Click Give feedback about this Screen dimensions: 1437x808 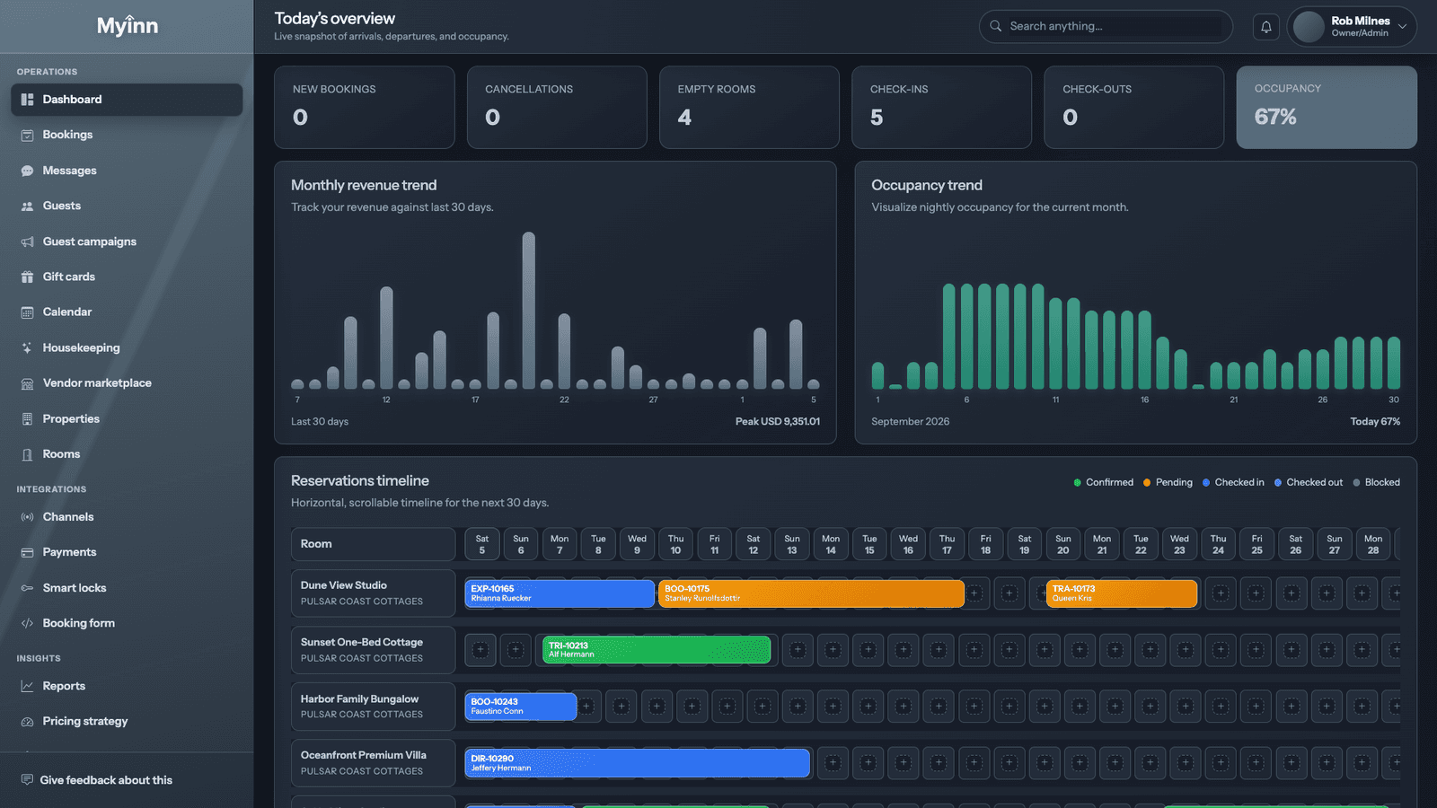tap(106, 780)
